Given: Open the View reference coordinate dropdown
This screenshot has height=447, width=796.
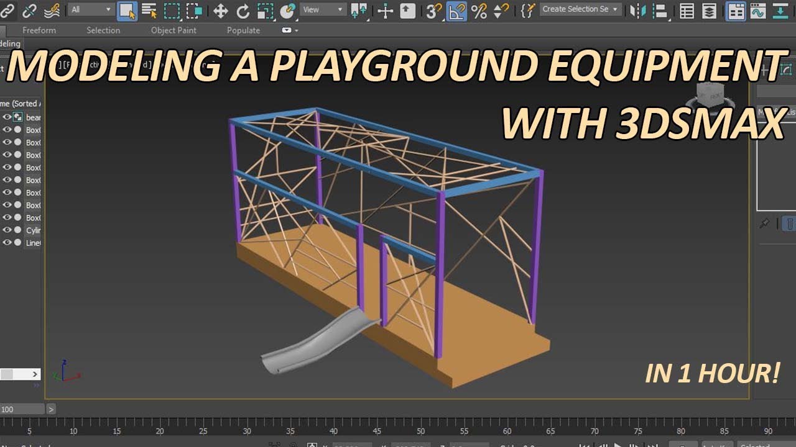Looking at the screenshot, I should (x=323, y=9).
